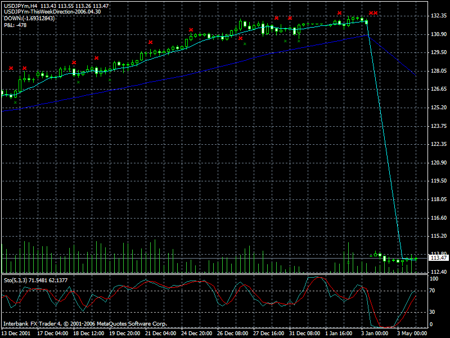Click the Interbank FX Trader 4 copyright text
The image size is (450, 338).
pos(85,324)
